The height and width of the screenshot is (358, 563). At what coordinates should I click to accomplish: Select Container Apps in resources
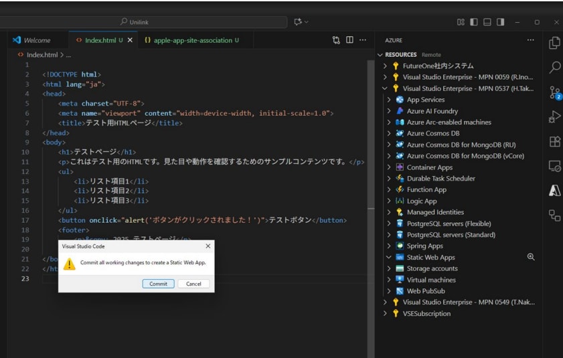429,167
